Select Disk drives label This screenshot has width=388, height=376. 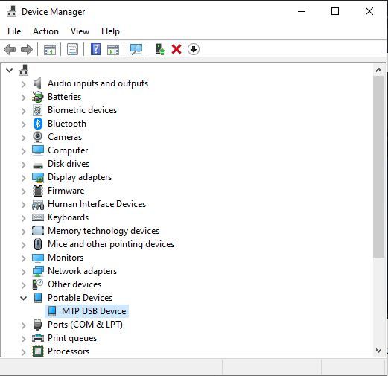[x=69, y=164]
